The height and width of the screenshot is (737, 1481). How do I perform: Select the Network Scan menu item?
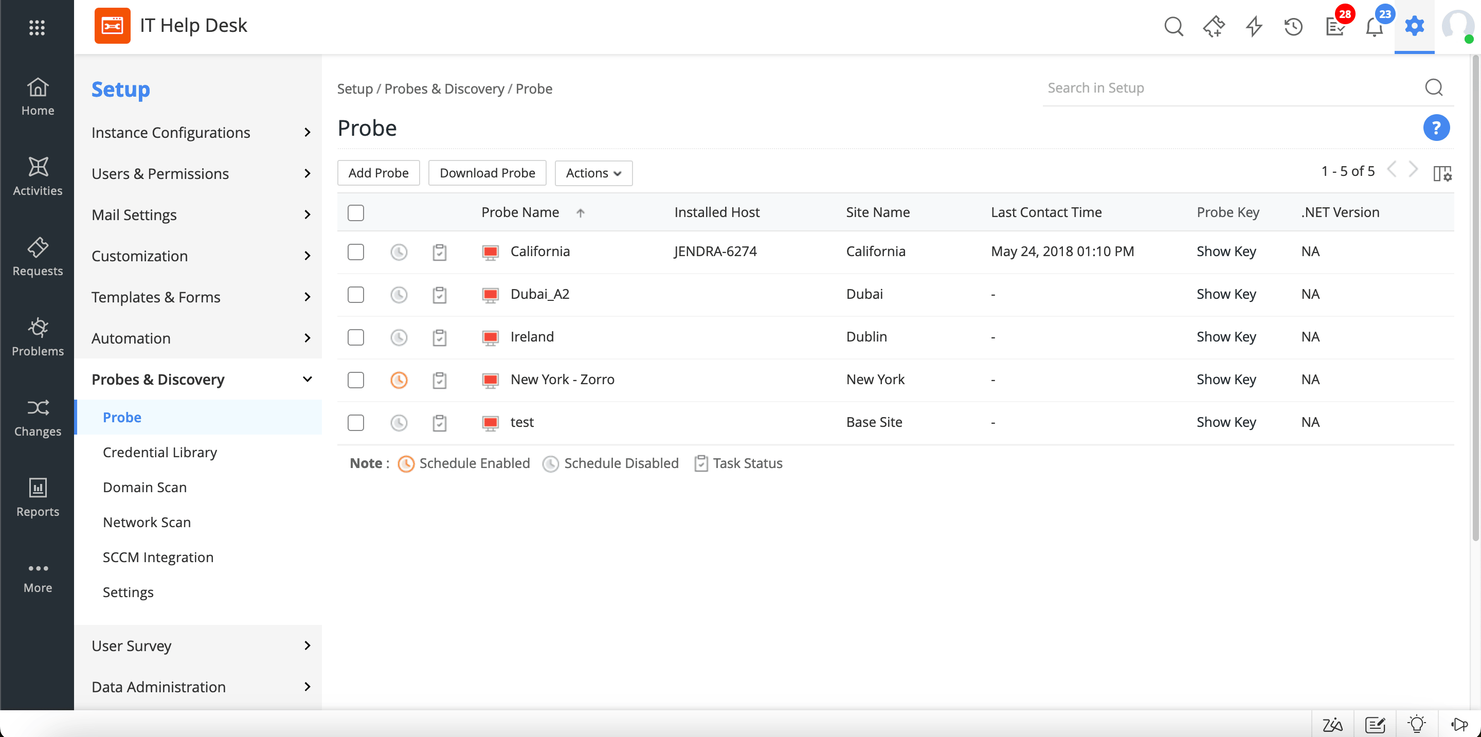point(147,522)
